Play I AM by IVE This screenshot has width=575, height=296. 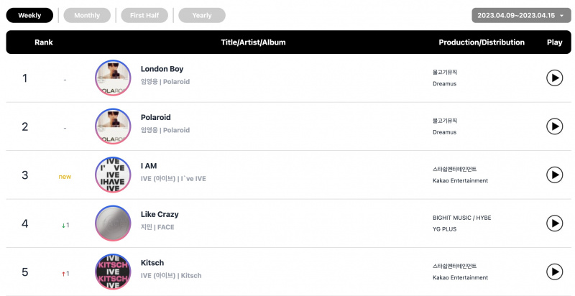(554, 175)
